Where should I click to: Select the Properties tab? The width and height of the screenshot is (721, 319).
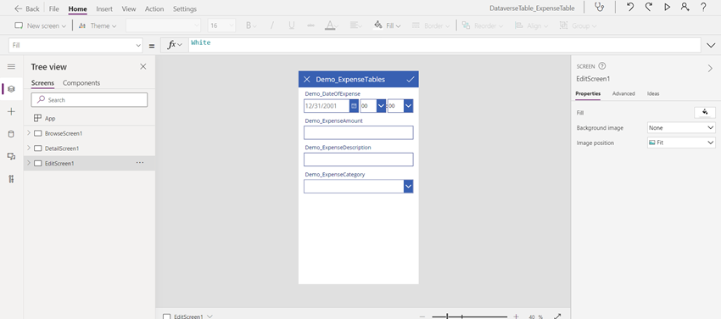[588, 93]
